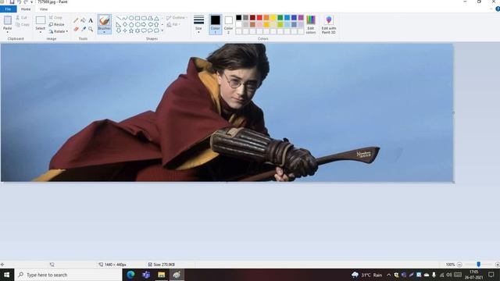500x281 pixels.
Task: Open the Rotate dropdown
Action: pos(59,31)
